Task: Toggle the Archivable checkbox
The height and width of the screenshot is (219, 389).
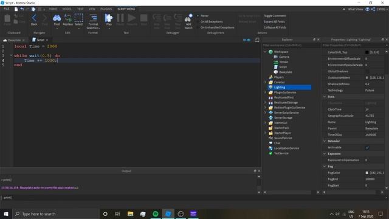Action: [367, 147]
